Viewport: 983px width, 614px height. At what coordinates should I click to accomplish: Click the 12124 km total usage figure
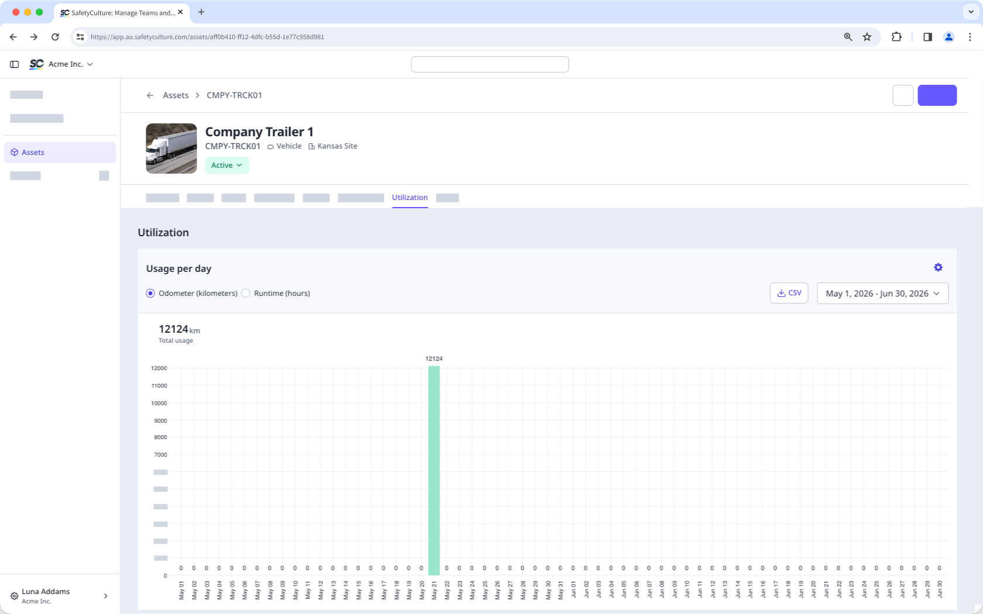179,329
